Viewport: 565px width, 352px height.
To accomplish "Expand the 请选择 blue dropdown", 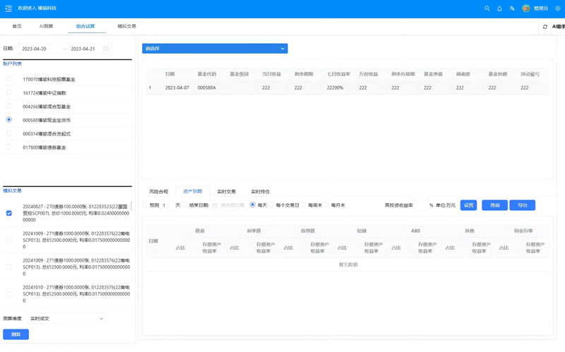I will tap(215, 49).
